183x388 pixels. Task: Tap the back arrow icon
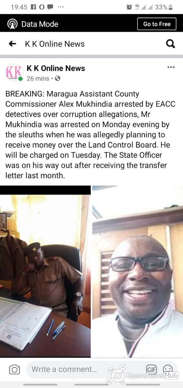12,44
